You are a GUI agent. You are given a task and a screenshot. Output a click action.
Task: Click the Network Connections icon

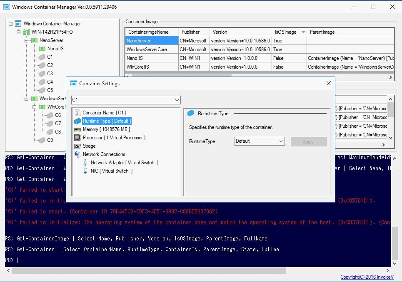tap(77, 154)
